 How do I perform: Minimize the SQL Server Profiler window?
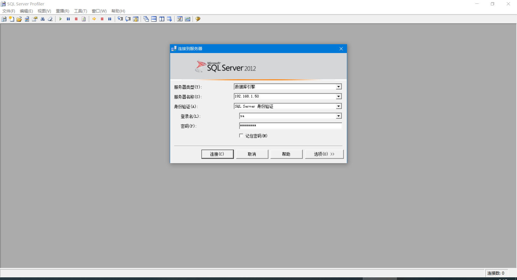click(x=477, y=4)
